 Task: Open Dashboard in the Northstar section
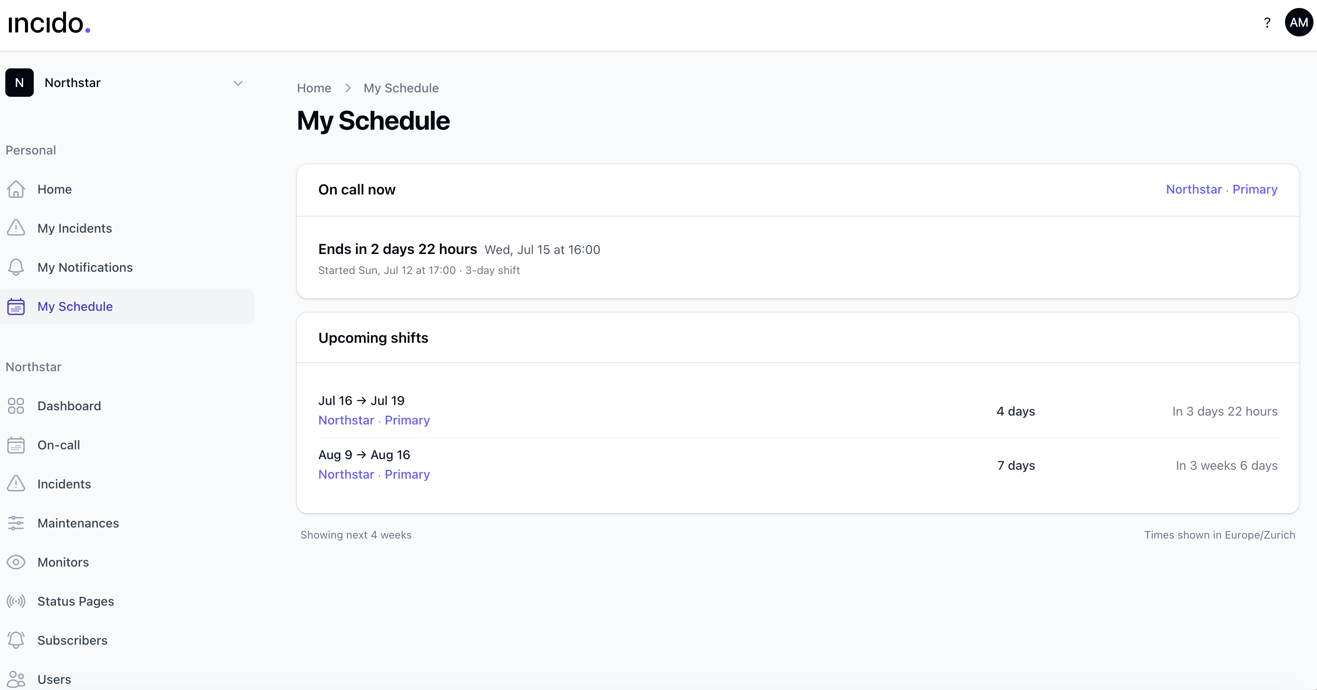(x=127, y=406)
